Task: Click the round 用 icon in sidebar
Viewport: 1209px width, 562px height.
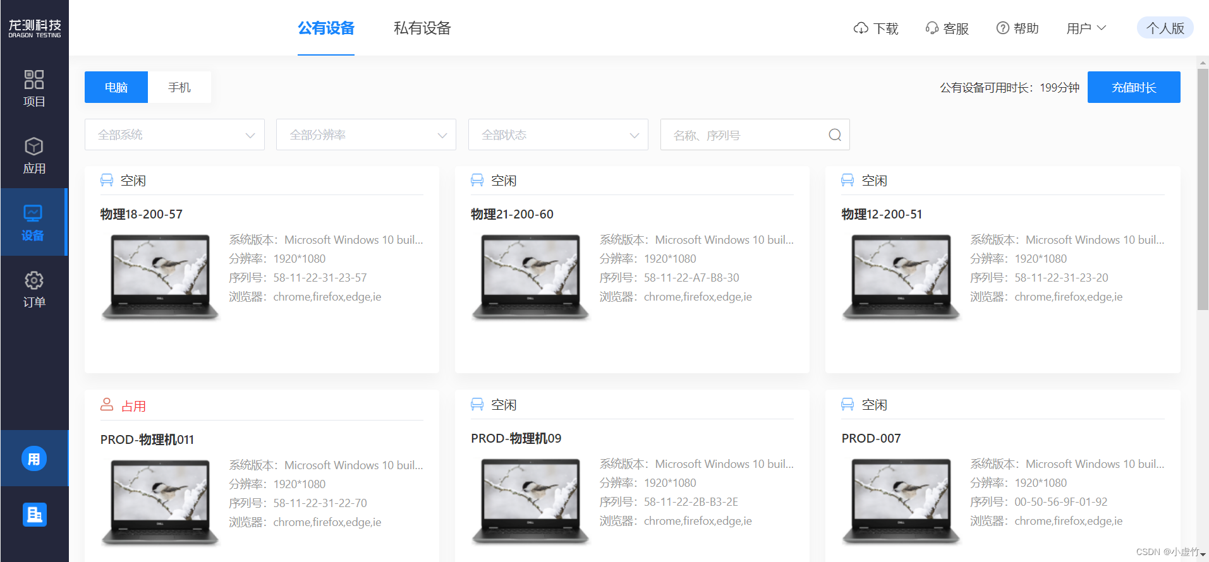Action: coord(34,458)
